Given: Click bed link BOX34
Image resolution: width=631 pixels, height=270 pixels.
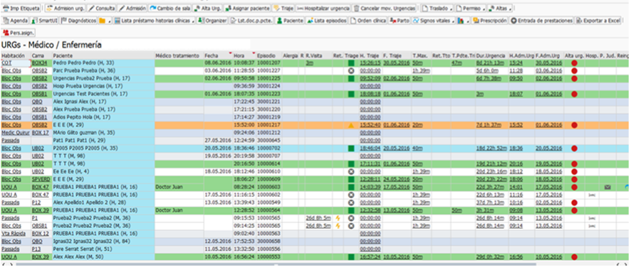Looking at the screenshot, I should (39, 63).
